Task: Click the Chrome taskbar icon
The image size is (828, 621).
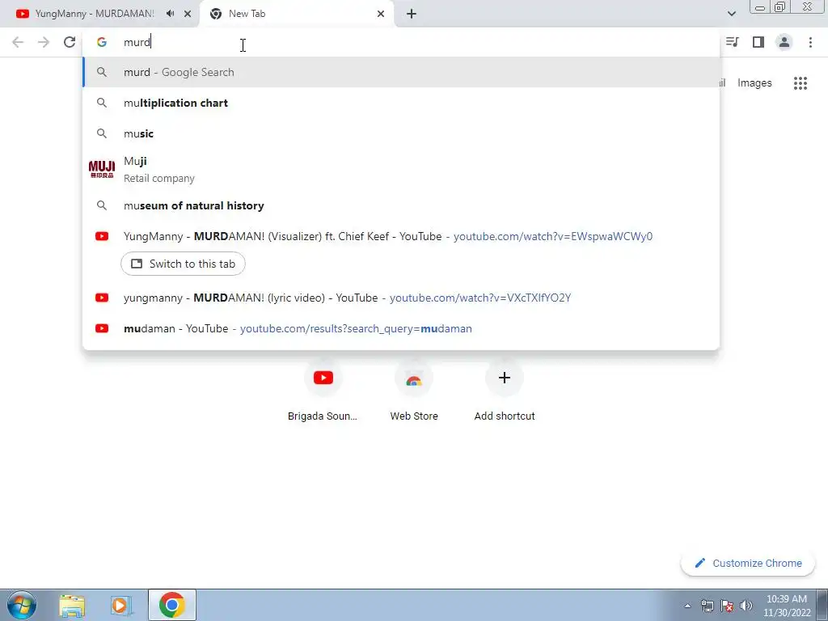Action: 171,605
